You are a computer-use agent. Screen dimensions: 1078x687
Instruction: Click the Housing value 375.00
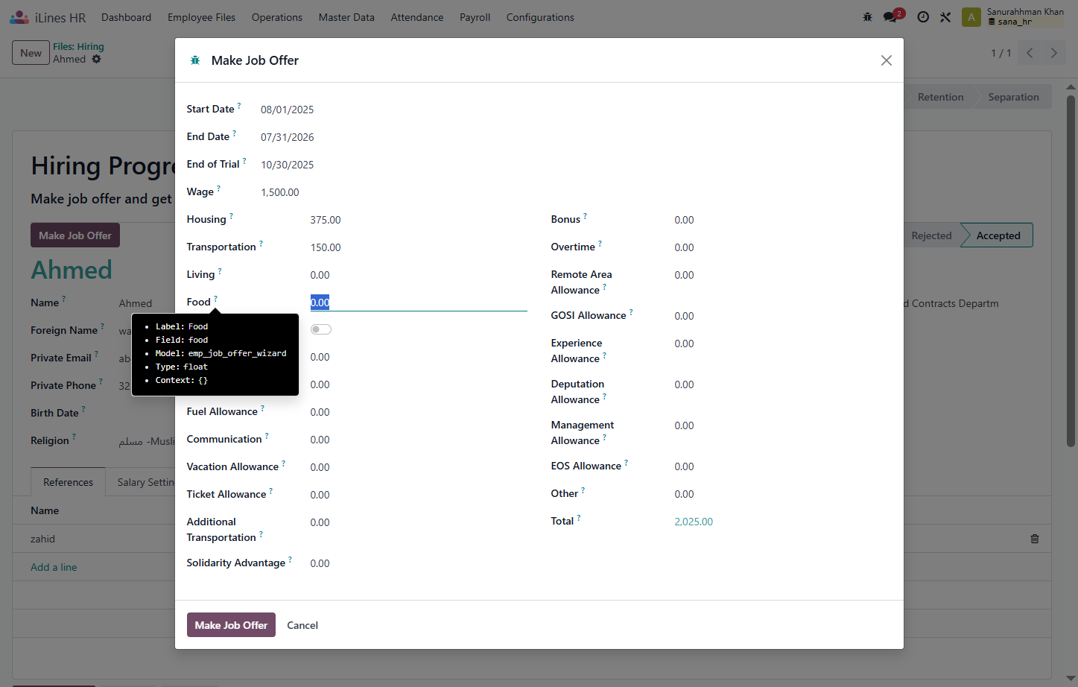tap(326, 220)
